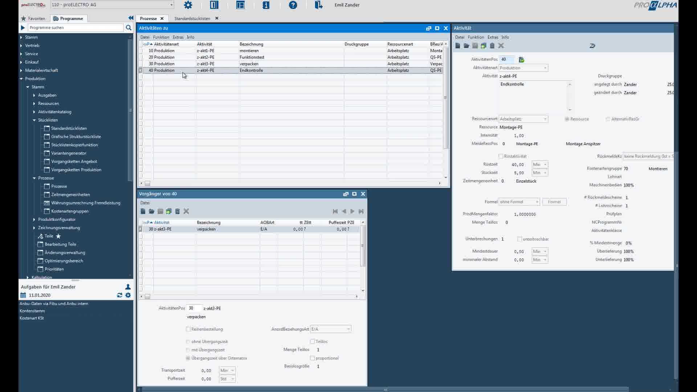Toggle the Rüstaktivität checkbox
The height and width of the screenshot is (392, 697).
[501, 156]
